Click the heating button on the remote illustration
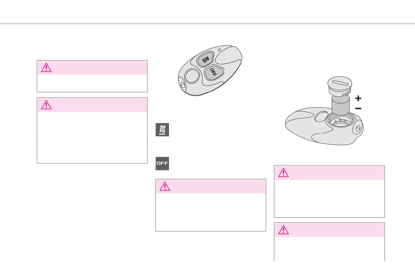 [206, 59]
